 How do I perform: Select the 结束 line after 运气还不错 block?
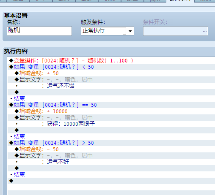tap(111, 99)
